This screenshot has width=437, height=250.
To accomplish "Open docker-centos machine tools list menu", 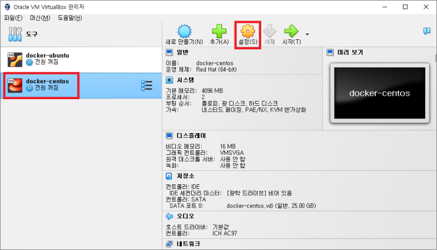I will (146, 85).
